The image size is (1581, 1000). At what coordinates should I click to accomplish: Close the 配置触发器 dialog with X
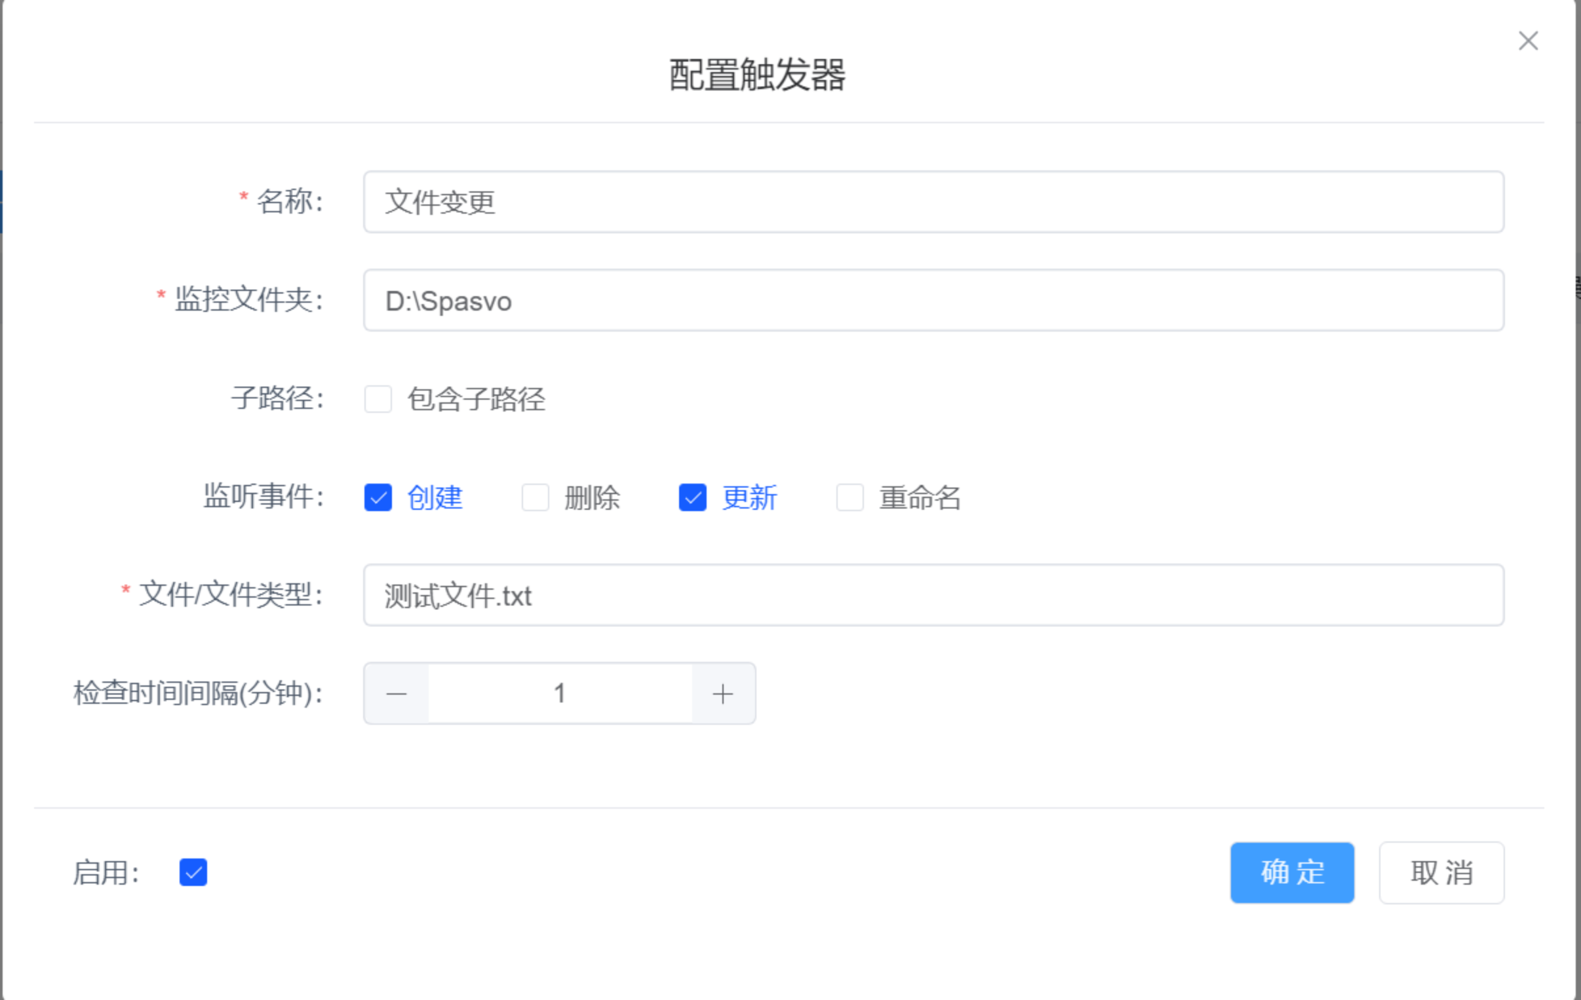1528,41
